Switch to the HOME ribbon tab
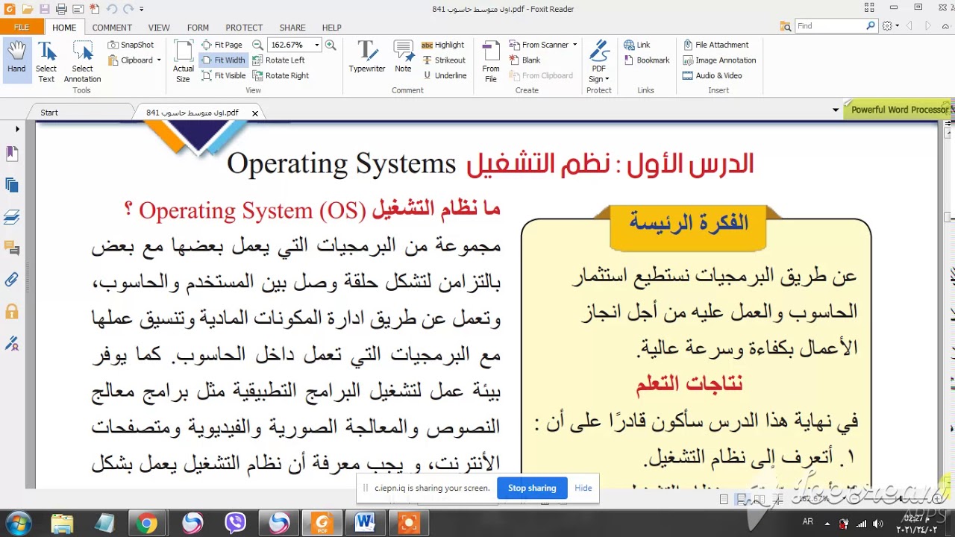Screen dimensions: 955x537 [x=64, y=28]
